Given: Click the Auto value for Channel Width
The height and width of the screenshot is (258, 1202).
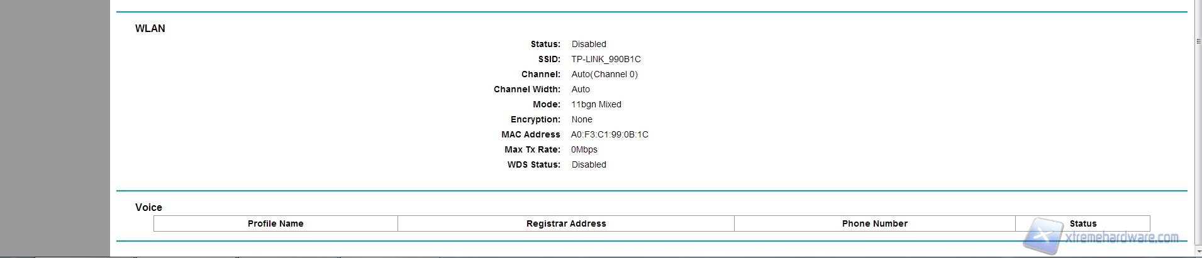Looking at the screenshot, I should point(581,90).
